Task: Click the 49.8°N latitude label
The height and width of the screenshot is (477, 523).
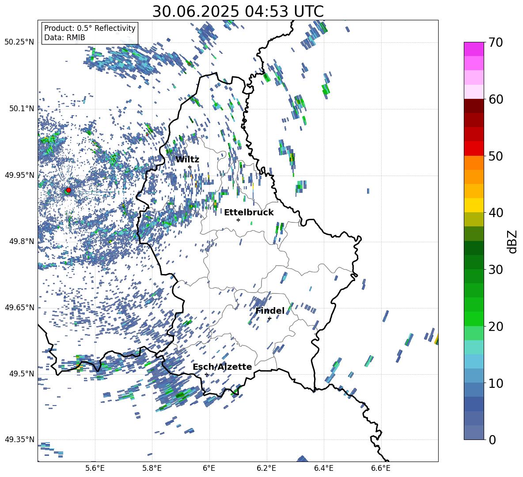Action: [22, 241]
